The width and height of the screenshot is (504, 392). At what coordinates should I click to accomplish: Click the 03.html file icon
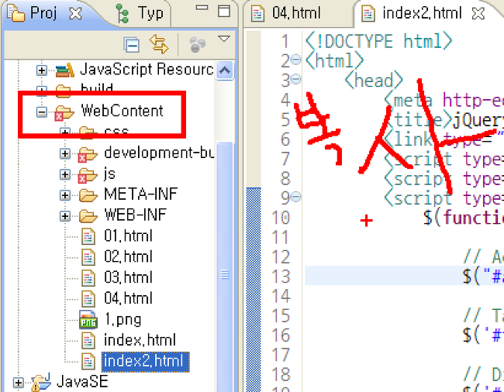pyautogui.click(x=88, y=278)
